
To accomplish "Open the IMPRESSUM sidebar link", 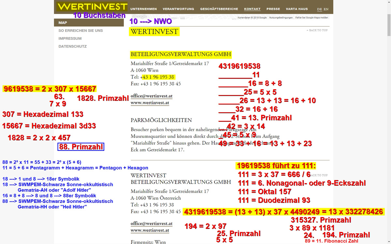I will point(70,38).
